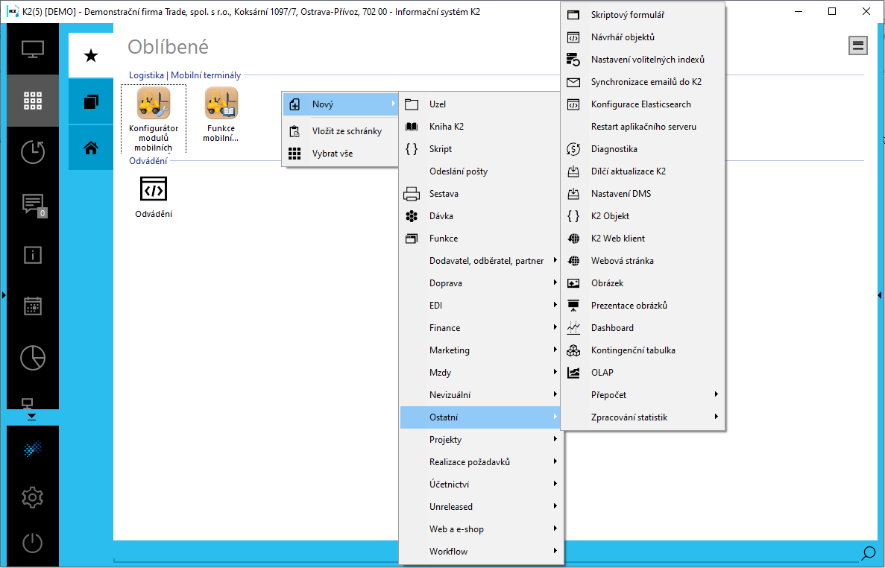Image resolution: width=885 pixels, height=568 pixels.
Task: Choose Dashboard entry
Action: pos(643,328)
